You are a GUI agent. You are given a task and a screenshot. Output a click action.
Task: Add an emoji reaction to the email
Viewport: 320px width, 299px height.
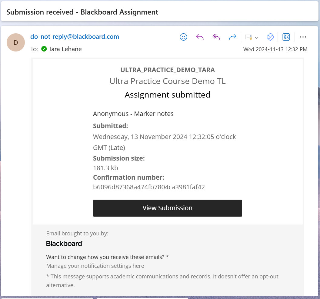click(x=183, y=37)
